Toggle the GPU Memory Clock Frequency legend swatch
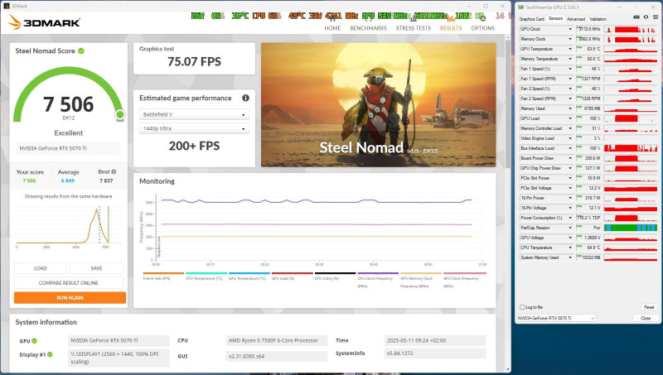 pos(421,273)
